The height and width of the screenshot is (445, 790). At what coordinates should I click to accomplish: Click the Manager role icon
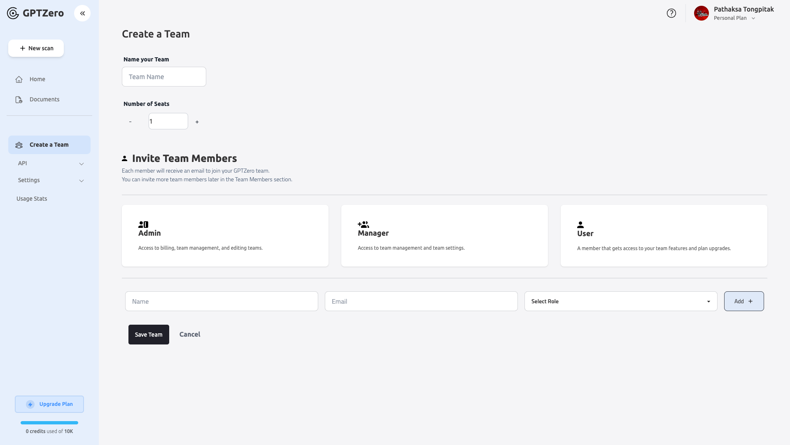point(363,225)
